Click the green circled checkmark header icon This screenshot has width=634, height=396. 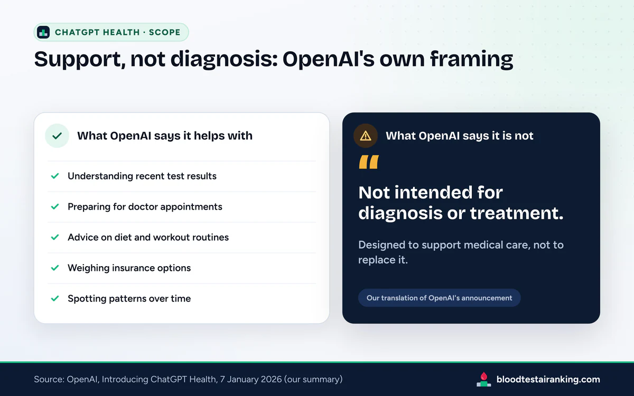coord(57,136)
